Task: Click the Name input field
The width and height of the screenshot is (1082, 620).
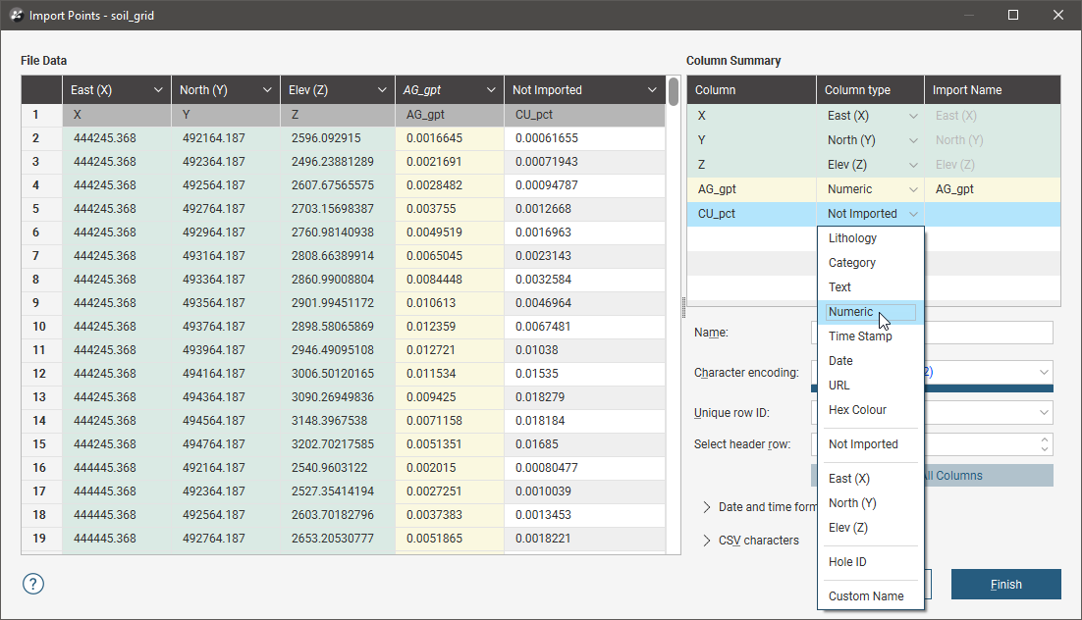Action: point(987,333)
